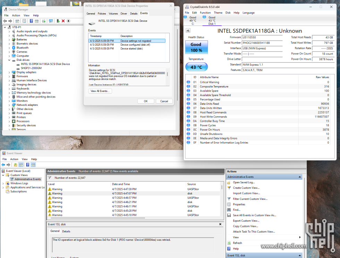This screenshot has height=258, width=340.
Task: Expand the Network adapters node
Action: 9,105
